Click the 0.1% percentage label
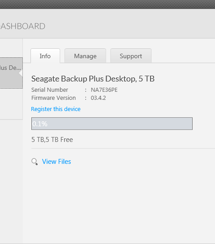The image size is (215, 244). (x=40, y=124)
